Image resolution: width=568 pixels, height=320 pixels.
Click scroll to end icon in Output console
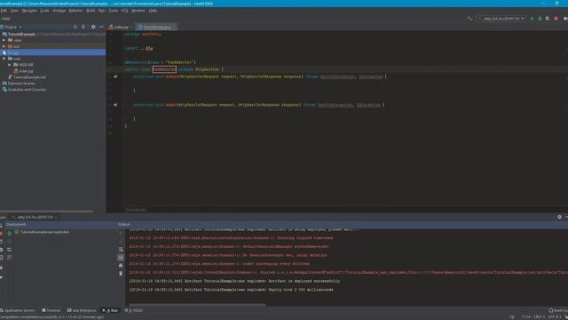coord(121,258)
